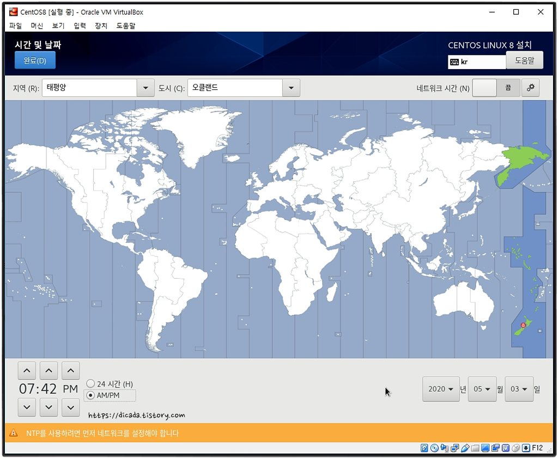Click the audio status icon

tap(445, 448)
